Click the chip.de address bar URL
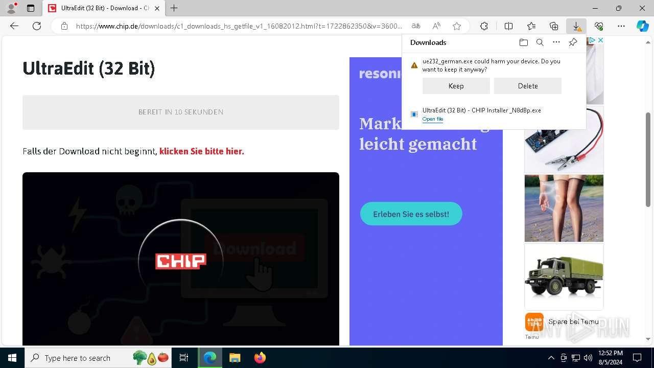The width and height of the screenshot is (654, 368). pos(239,26)
